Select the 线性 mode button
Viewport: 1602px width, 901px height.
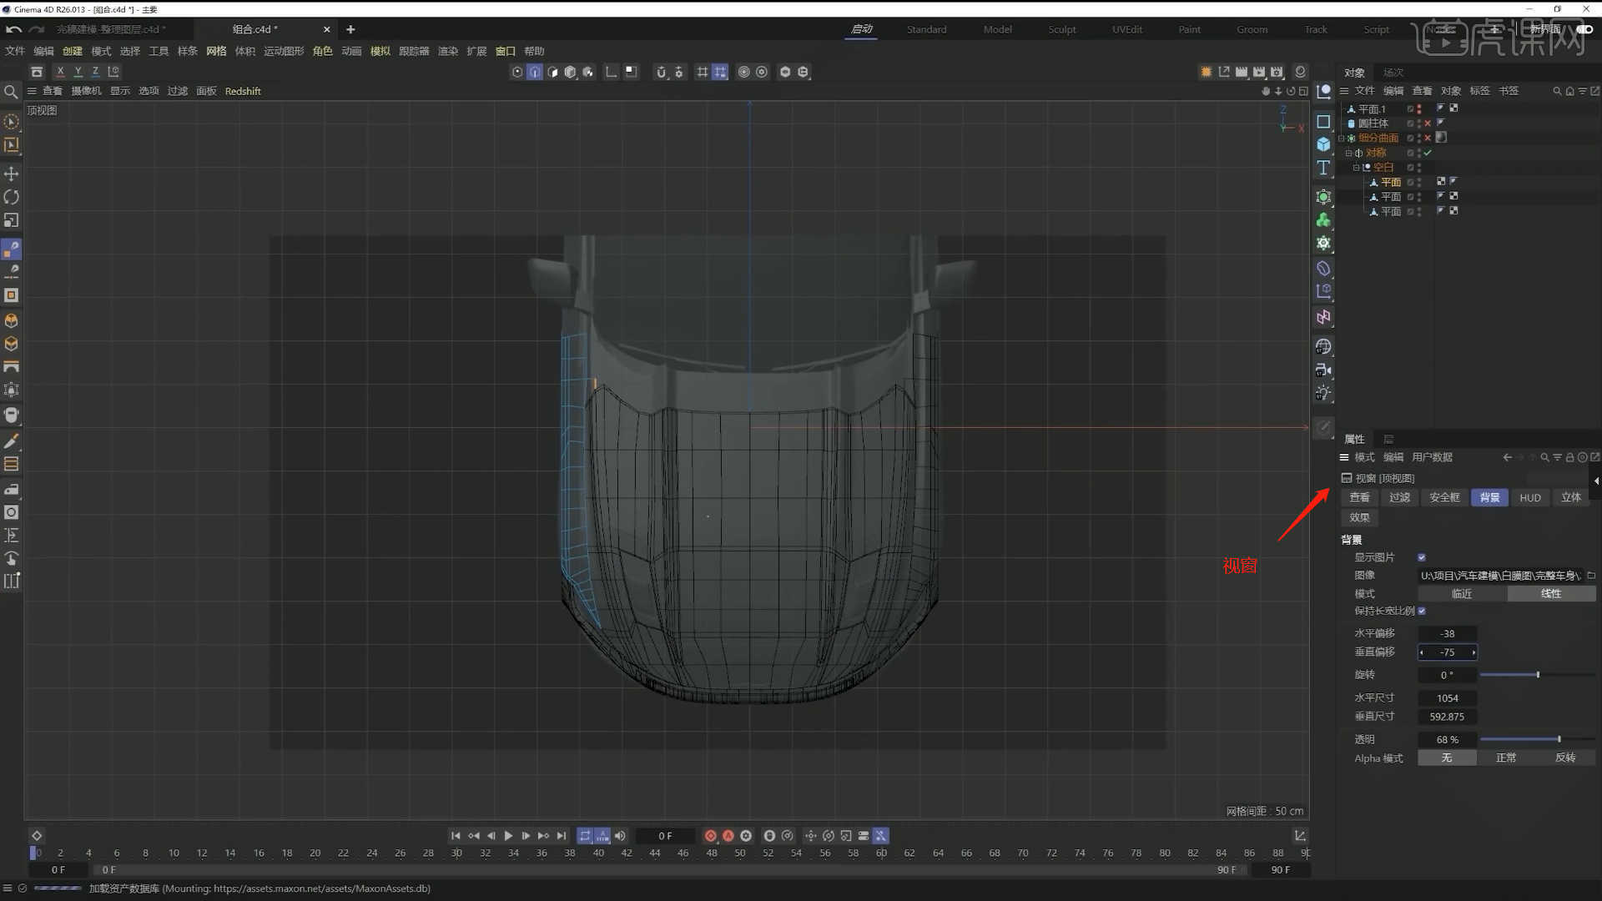coord(1551,594)
